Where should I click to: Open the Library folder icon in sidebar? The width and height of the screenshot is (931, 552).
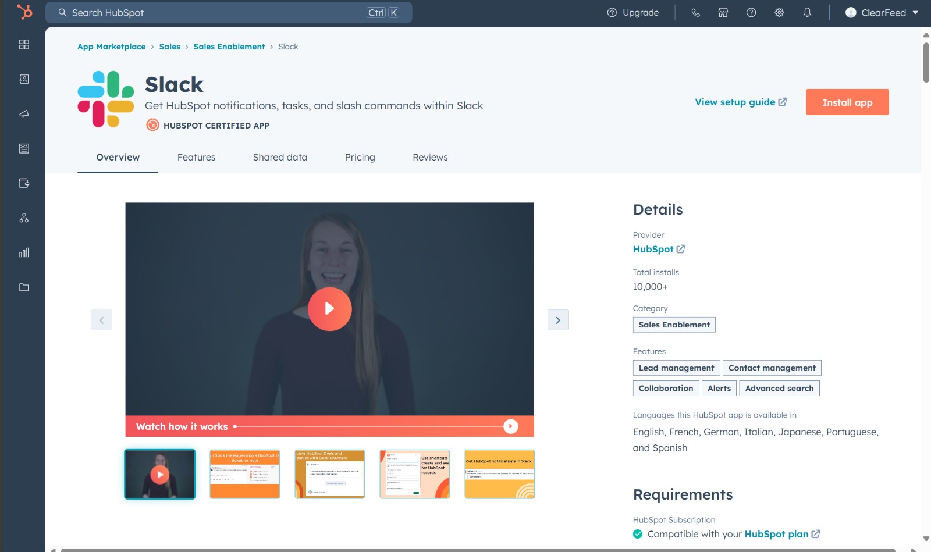coord(24,287)
